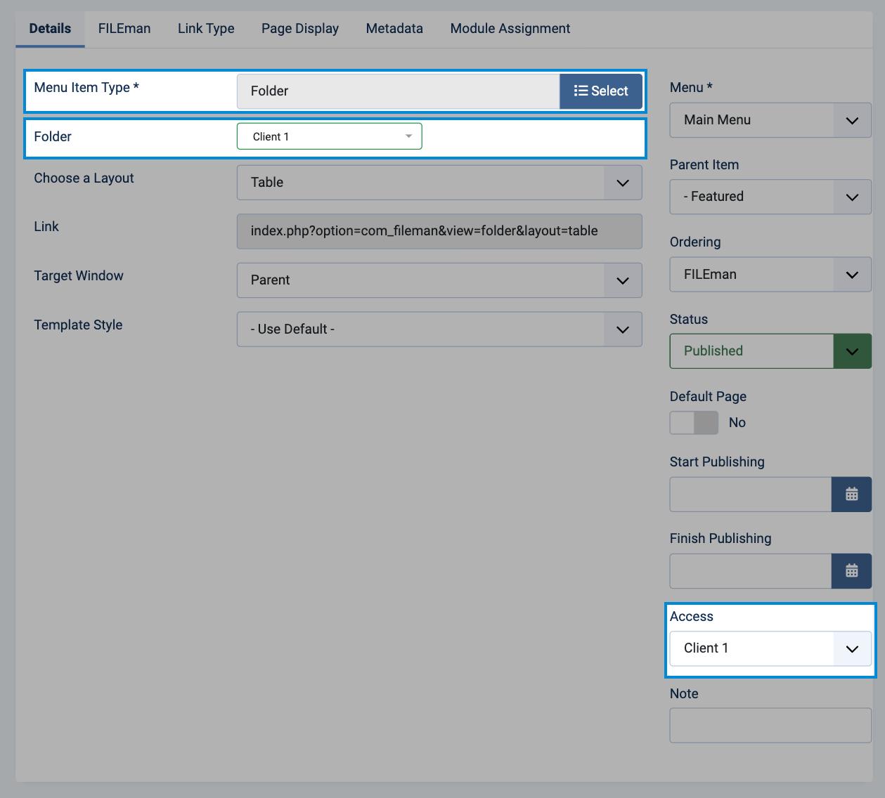Open the Menu dropdown showing Main Menu
Screen dimensions: 885x798
[770, 120]
